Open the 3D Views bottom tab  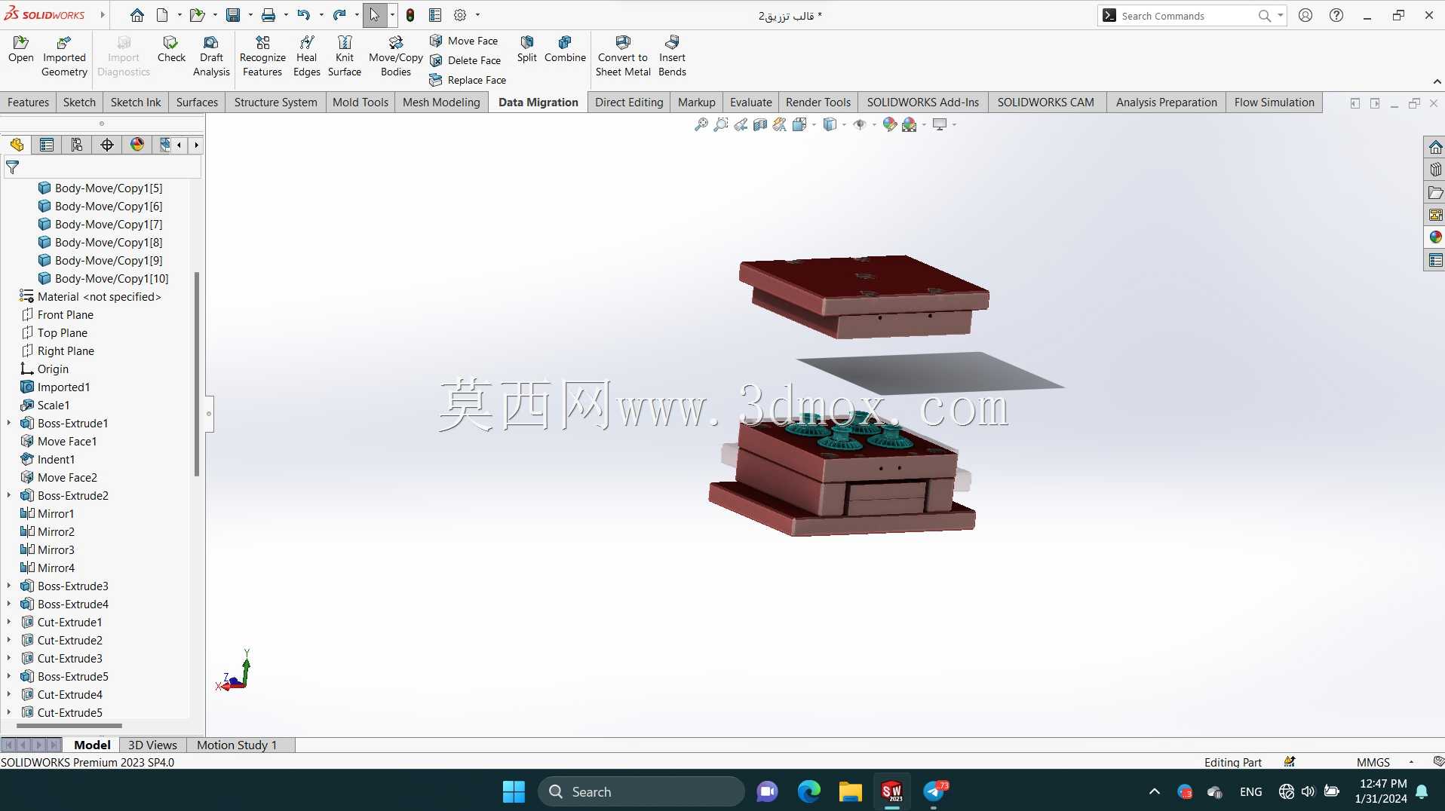[x=152, y=745]
